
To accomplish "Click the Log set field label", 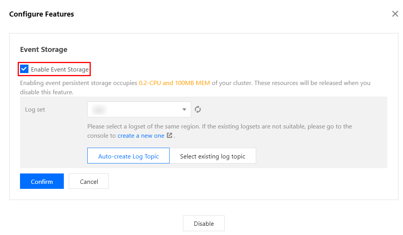I will tap(35, 110).
